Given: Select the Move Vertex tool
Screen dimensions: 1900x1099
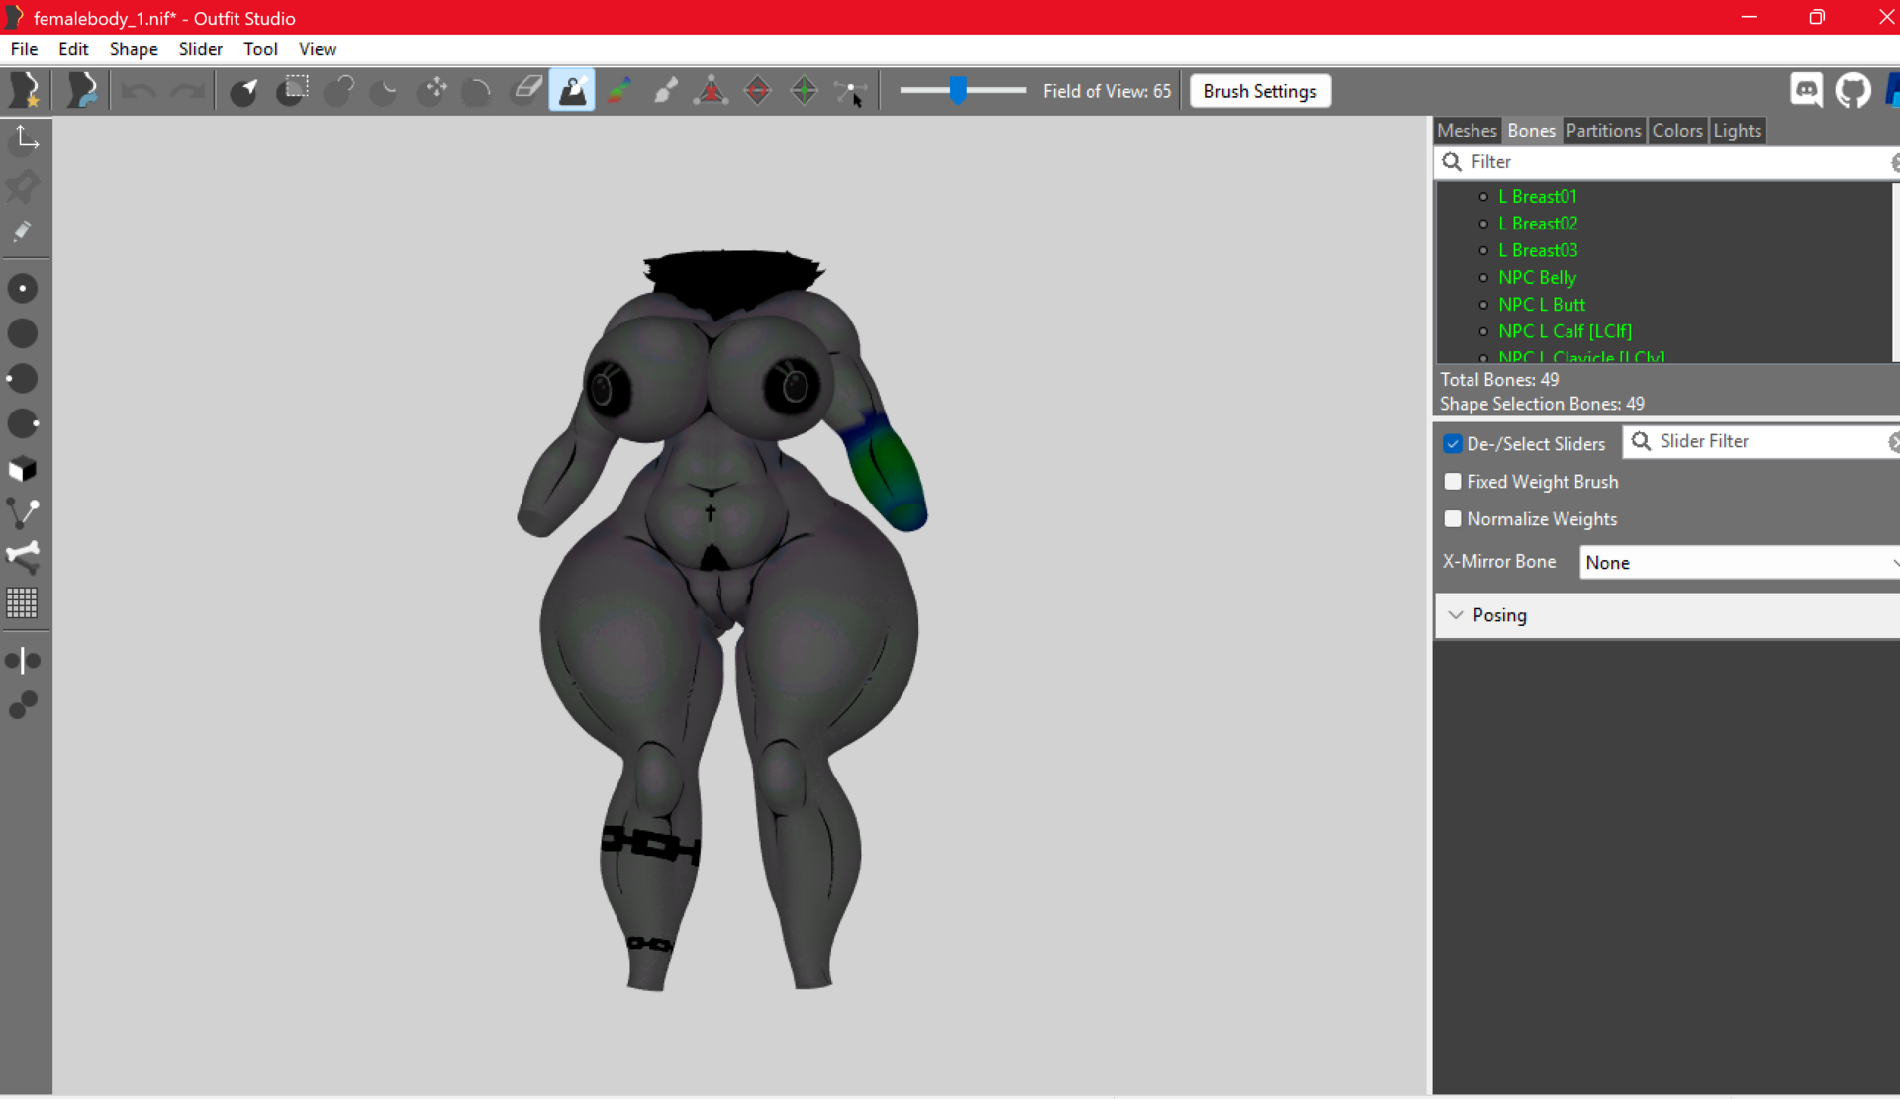Looking at the screenshot, I should tap(851, 91).
